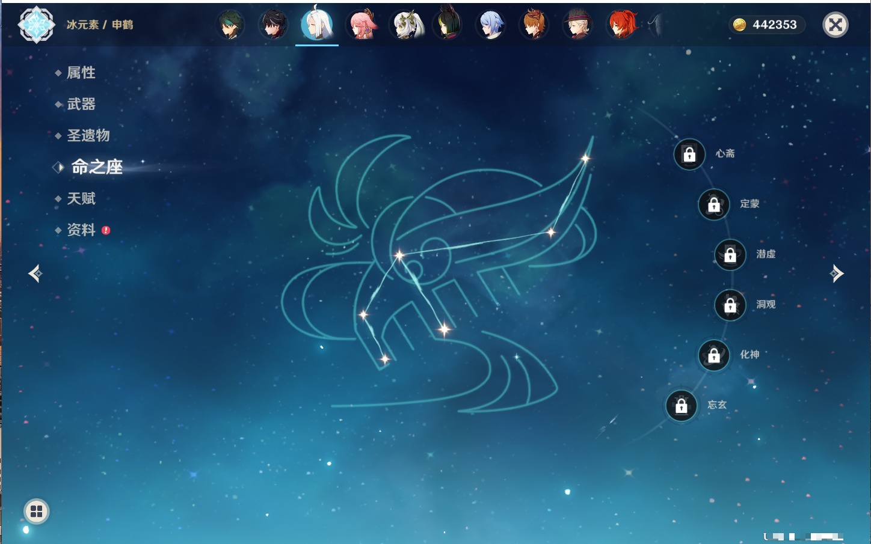Screen dimensions: 871x544
Task: Open the locked 心斋 constellation node
Action: click(x=689, y=154)
